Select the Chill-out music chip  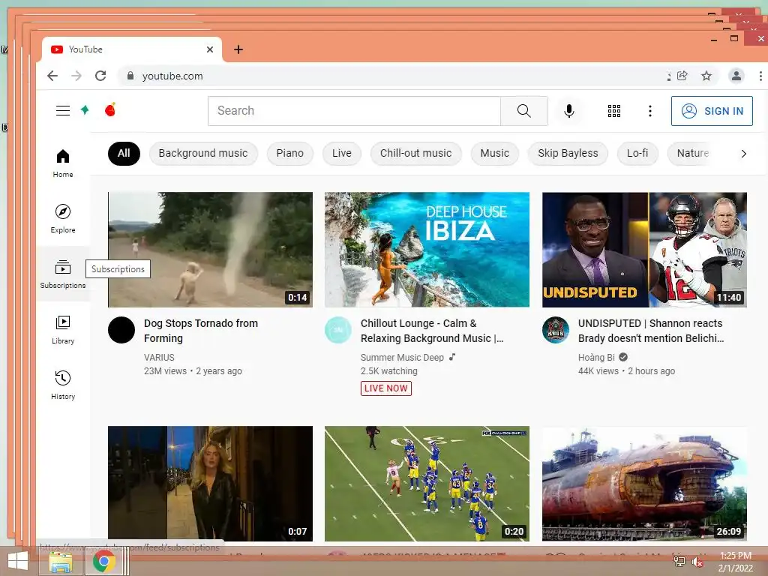415,153
